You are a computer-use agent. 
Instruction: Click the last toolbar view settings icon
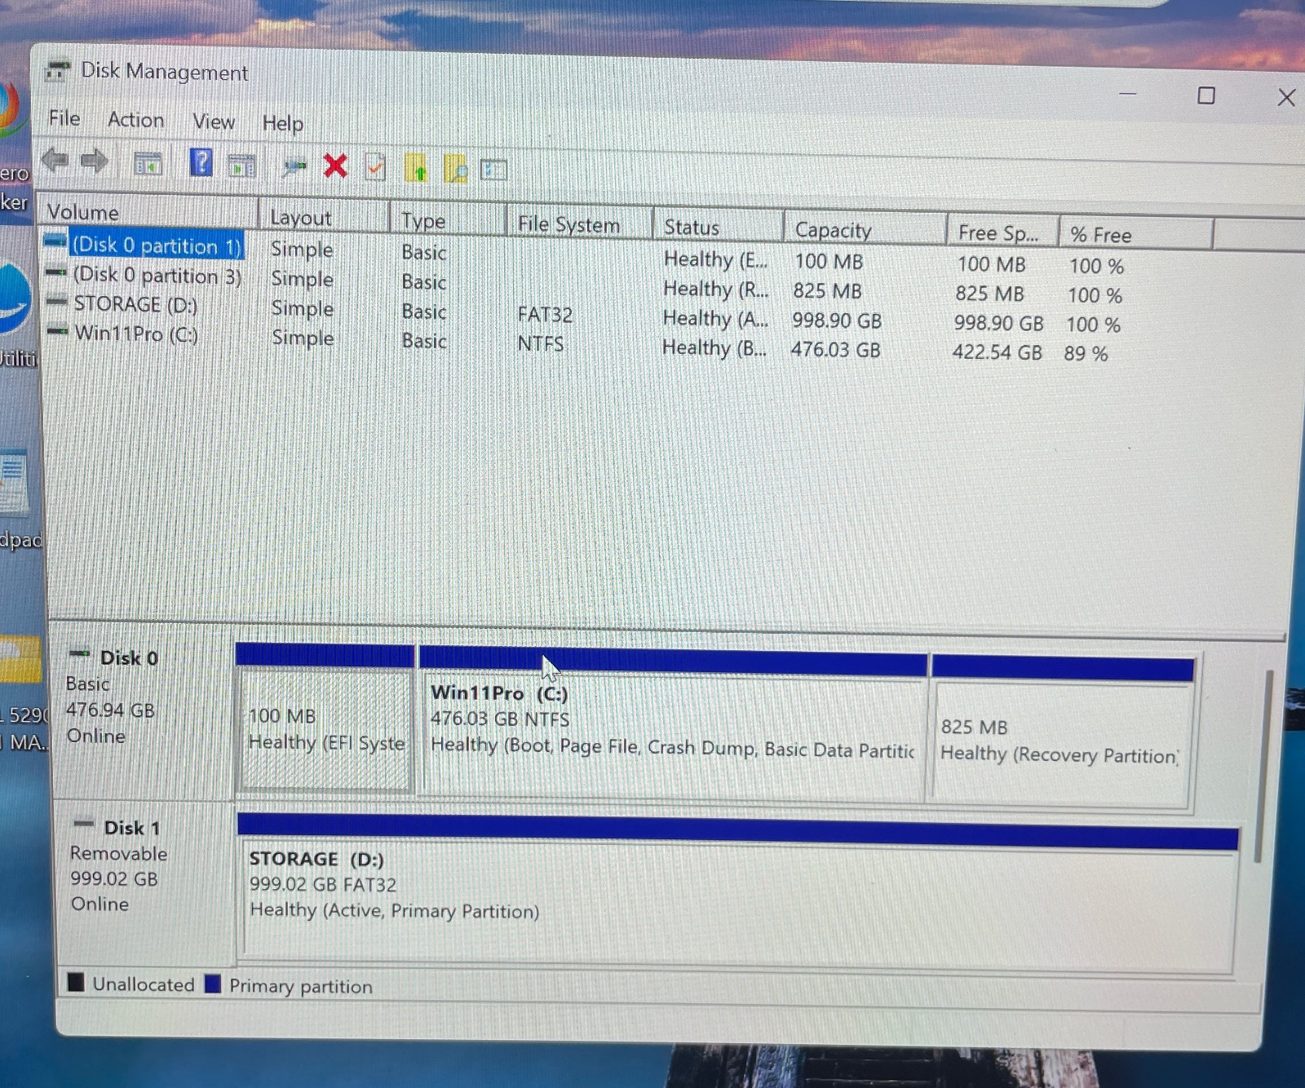(x=493, y=170)
